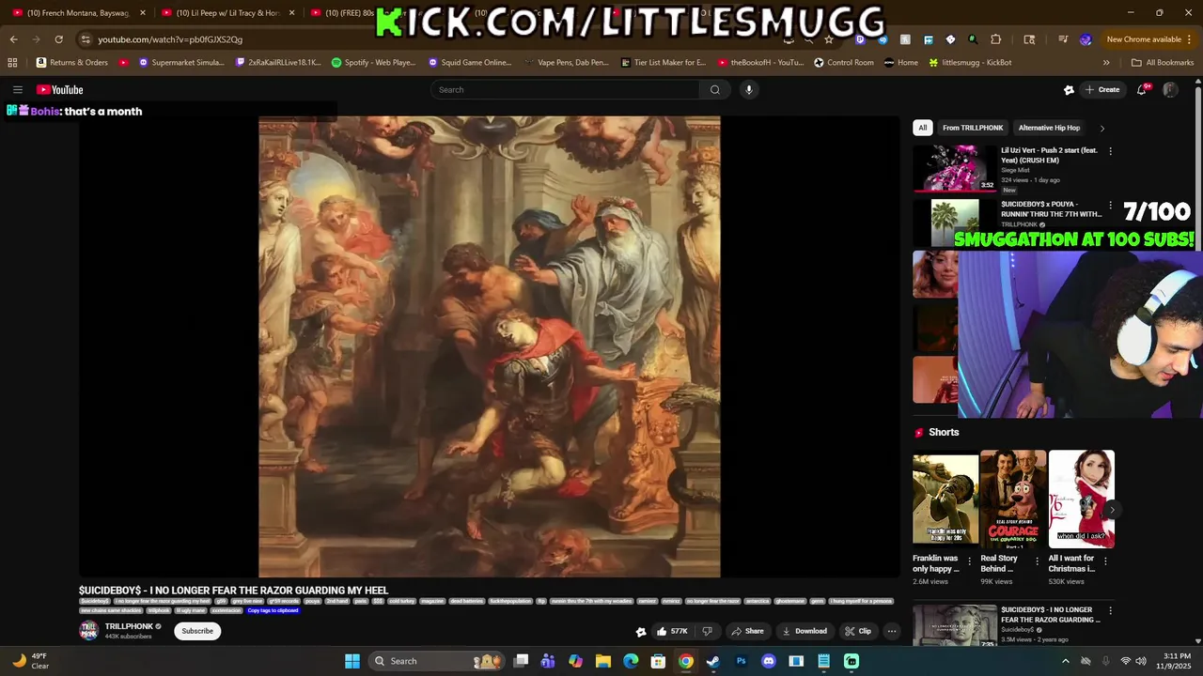
Task: Open the TRILLPHONK channel avatar
Action: (x=88, y=631)
